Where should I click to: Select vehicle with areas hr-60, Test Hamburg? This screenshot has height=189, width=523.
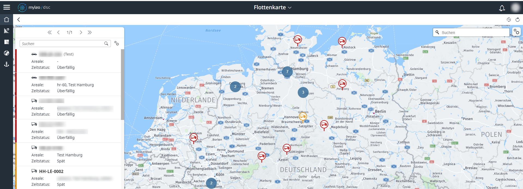pos(68,84)
